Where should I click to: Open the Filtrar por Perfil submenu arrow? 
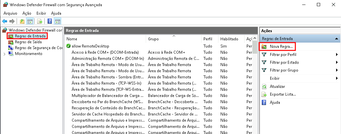tap(337, 55)
